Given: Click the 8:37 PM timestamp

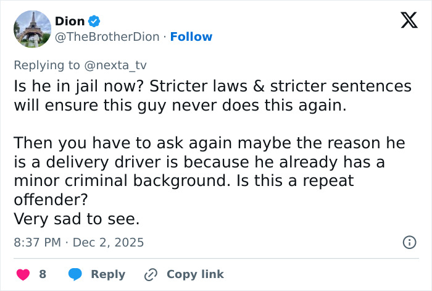Looking at the screenshot, I should click(x=37, y=242).
